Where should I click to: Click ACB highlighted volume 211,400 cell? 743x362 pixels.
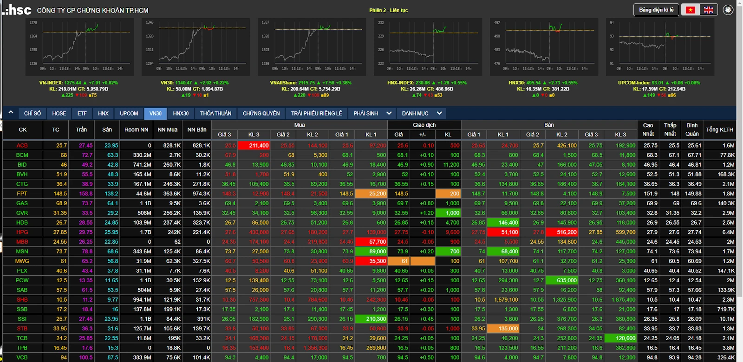point(254,145)
